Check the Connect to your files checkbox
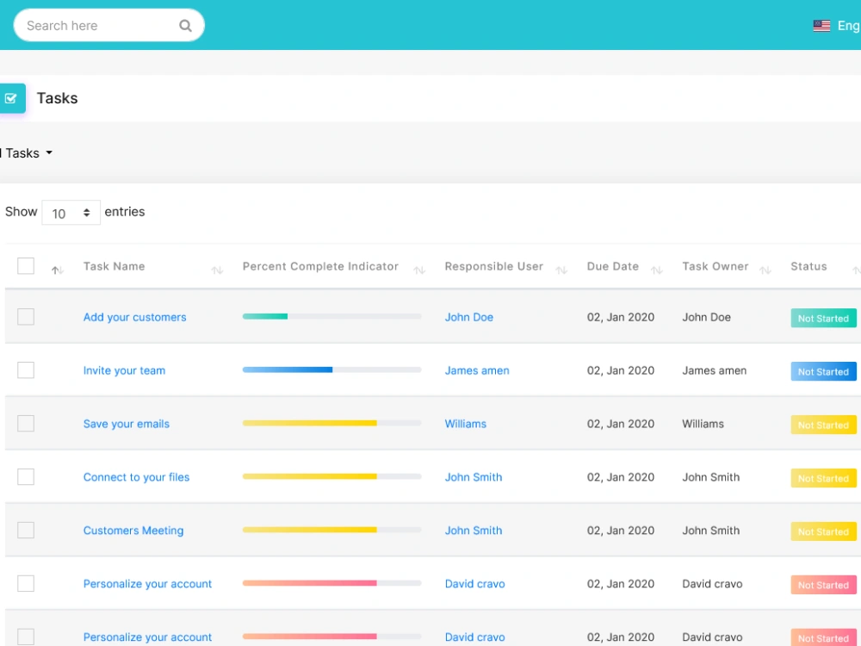 [26, 477]
